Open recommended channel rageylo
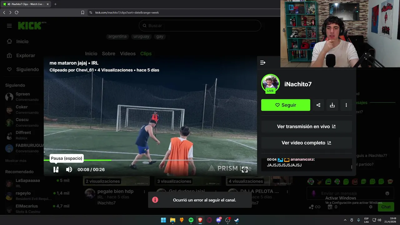Screen dimensions: 400x225 click(x=37, y=196)
